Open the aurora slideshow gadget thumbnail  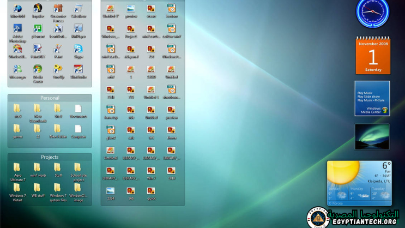click(372, 136)
